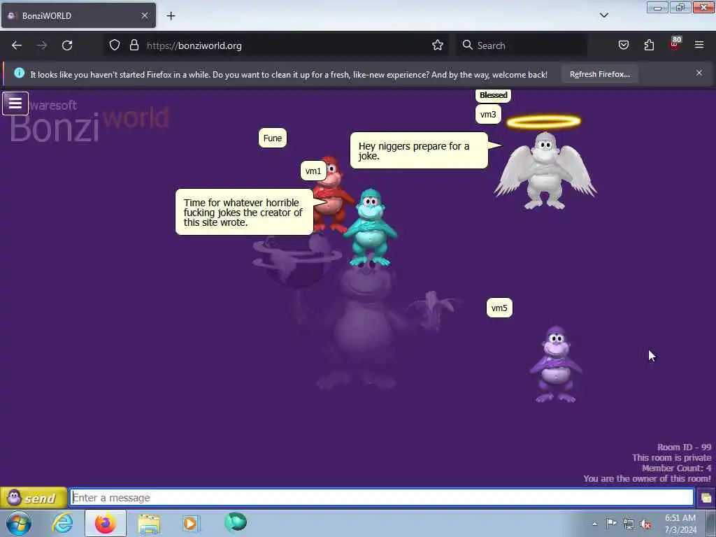Click the Refresh Firefox button
Screen dimensions: 716x537
pos(599,74)
